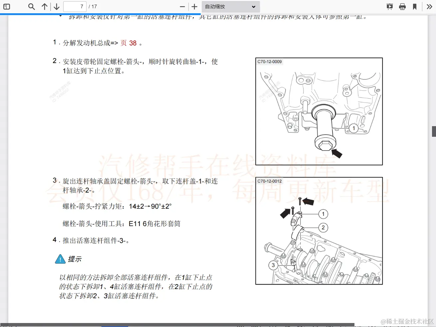Zoom in on the PDF document
The image size is (436, 327).
[194, 6]
